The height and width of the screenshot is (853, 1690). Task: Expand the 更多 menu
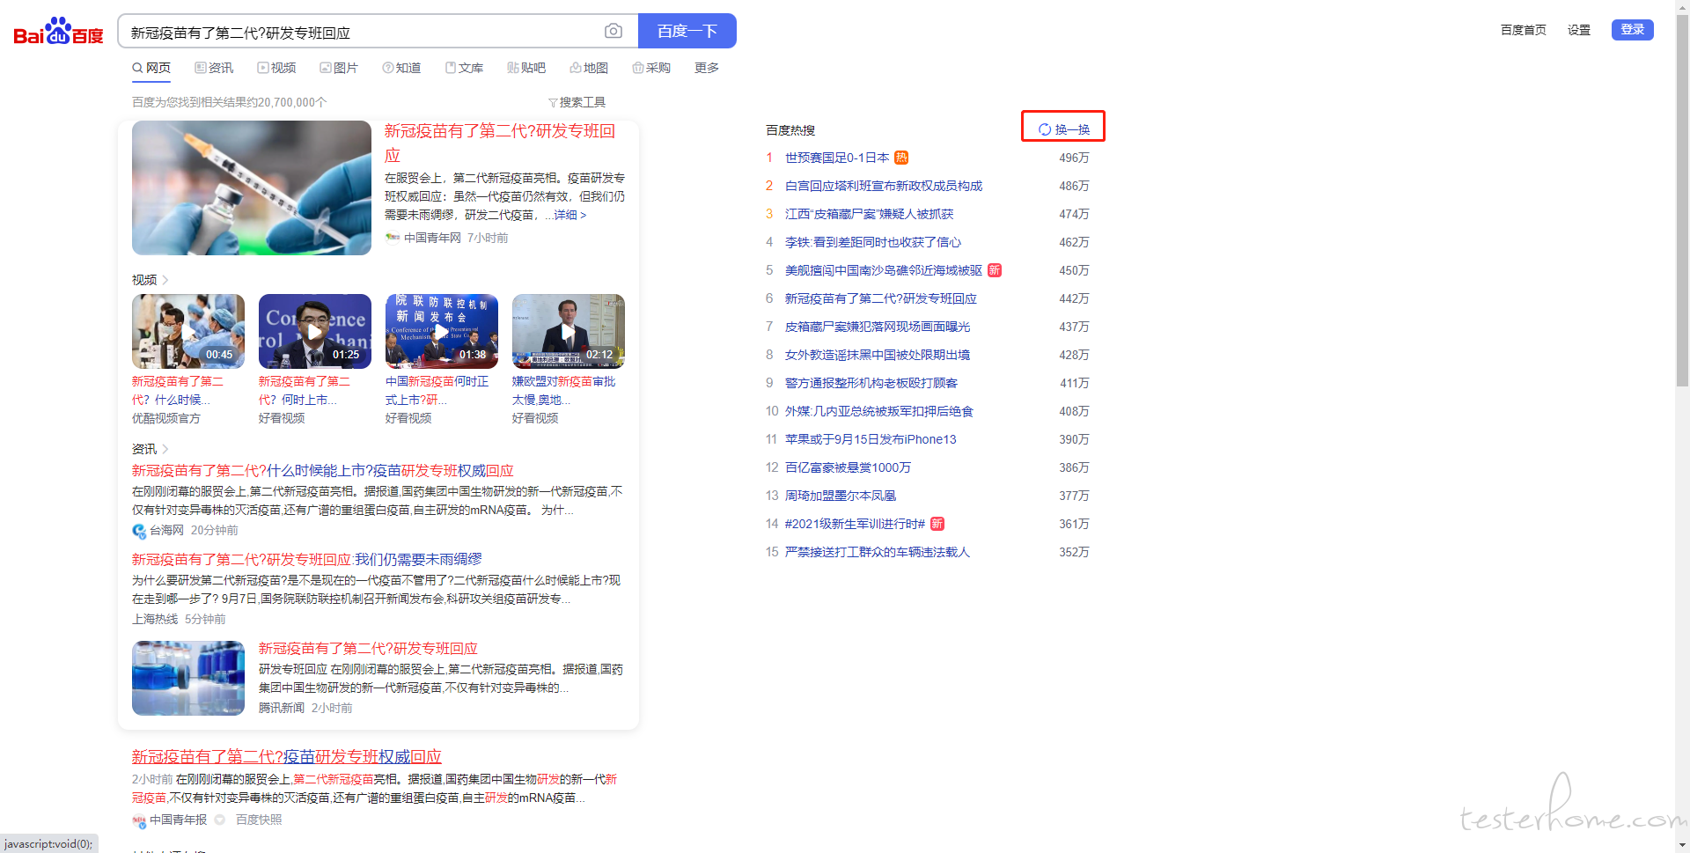pos(707,68)
